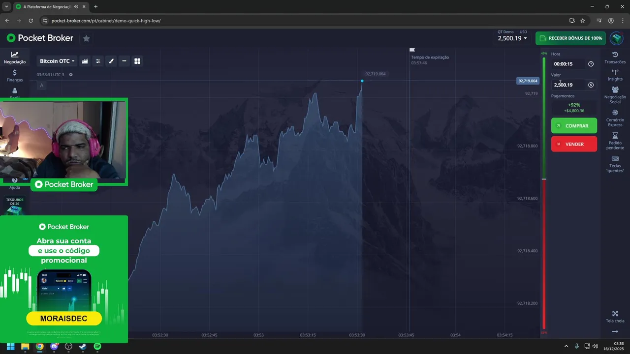Open the Transações history panel
Viewport: 630px width, 354px height.
coord(615,58)
